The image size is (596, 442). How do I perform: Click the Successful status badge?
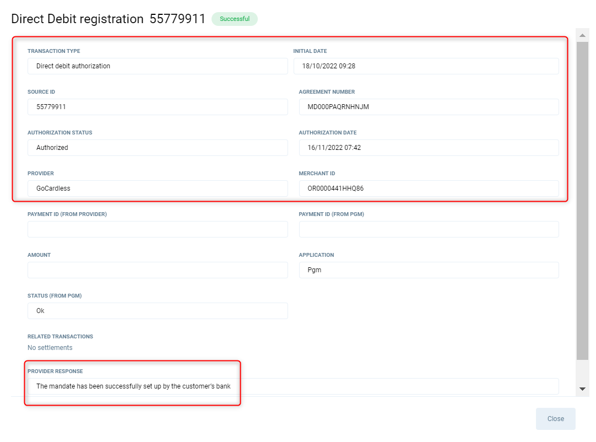pyautogui.click(x=234, y=19)
